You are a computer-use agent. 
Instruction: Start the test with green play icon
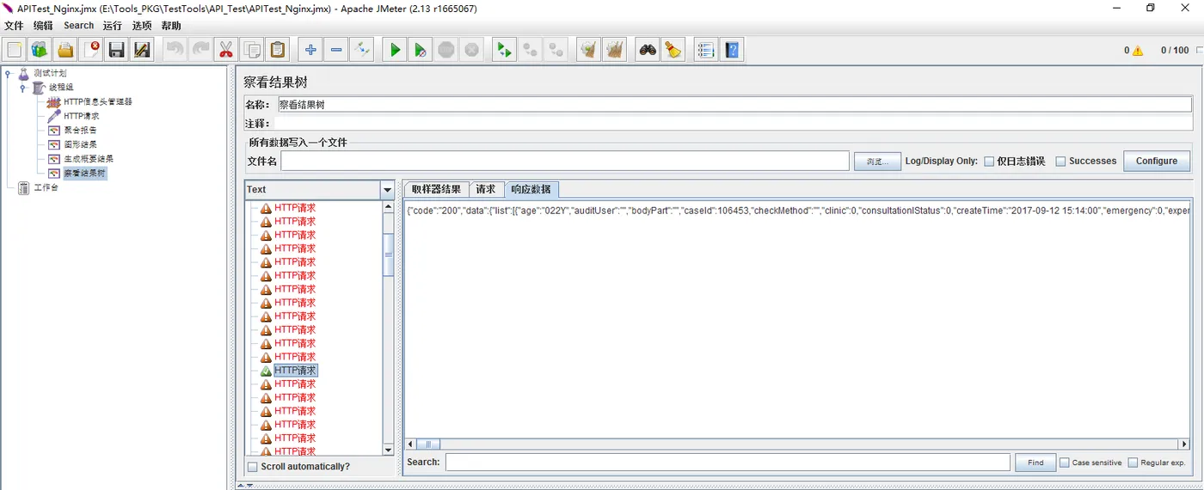(x=395, y=50)
